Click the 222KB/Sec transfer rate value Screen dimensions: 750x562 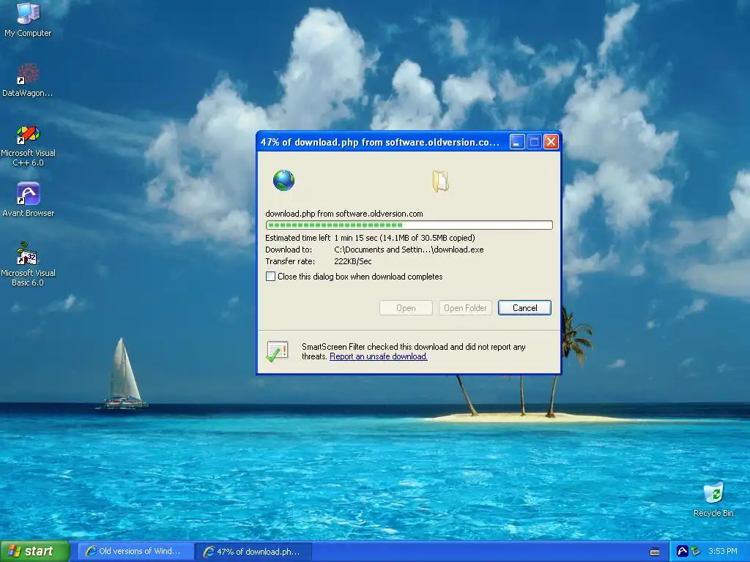(352, 261)
